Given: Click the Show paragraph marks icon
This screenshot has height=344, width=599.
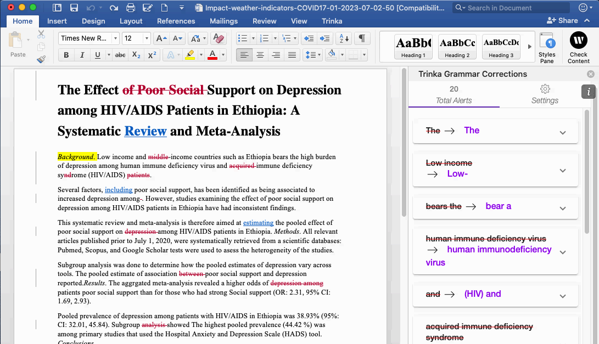Looking at the screenshot, I should (362, 38).
